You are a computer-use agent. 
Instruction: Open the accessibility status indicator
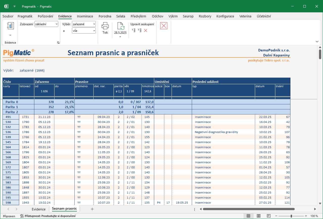48,216
